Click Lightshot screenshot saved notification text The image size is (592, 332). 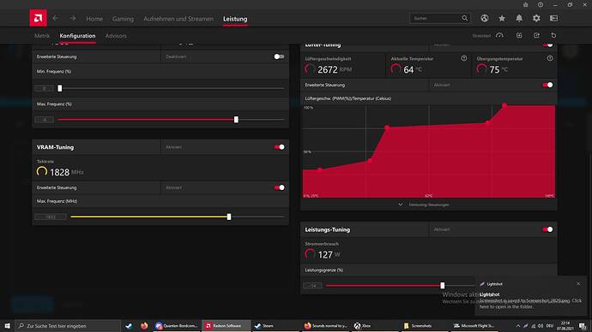[x=530, y=304]
